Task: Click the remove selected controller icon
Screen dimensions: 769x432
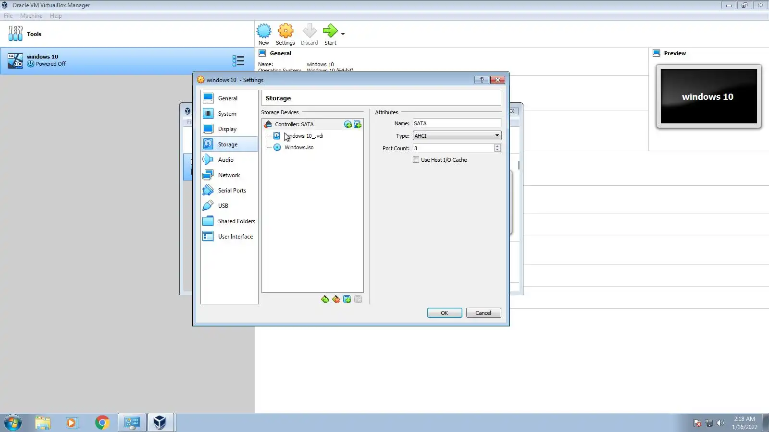Action: click(x=336, y=300)
